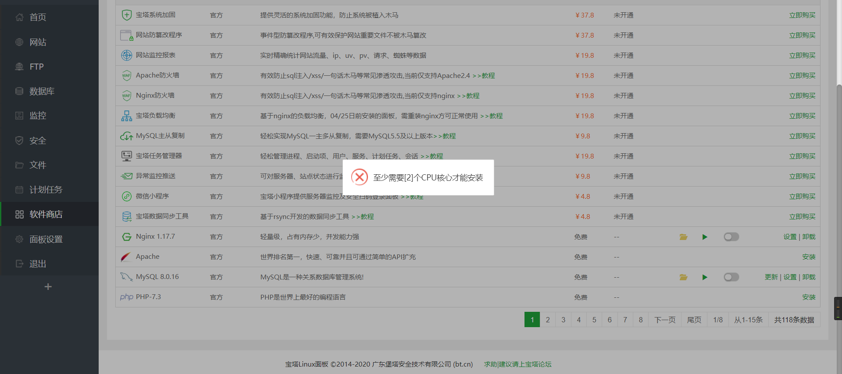
Task: Click the 宝塔任务管理器 icon
Action: coord(126,156)
